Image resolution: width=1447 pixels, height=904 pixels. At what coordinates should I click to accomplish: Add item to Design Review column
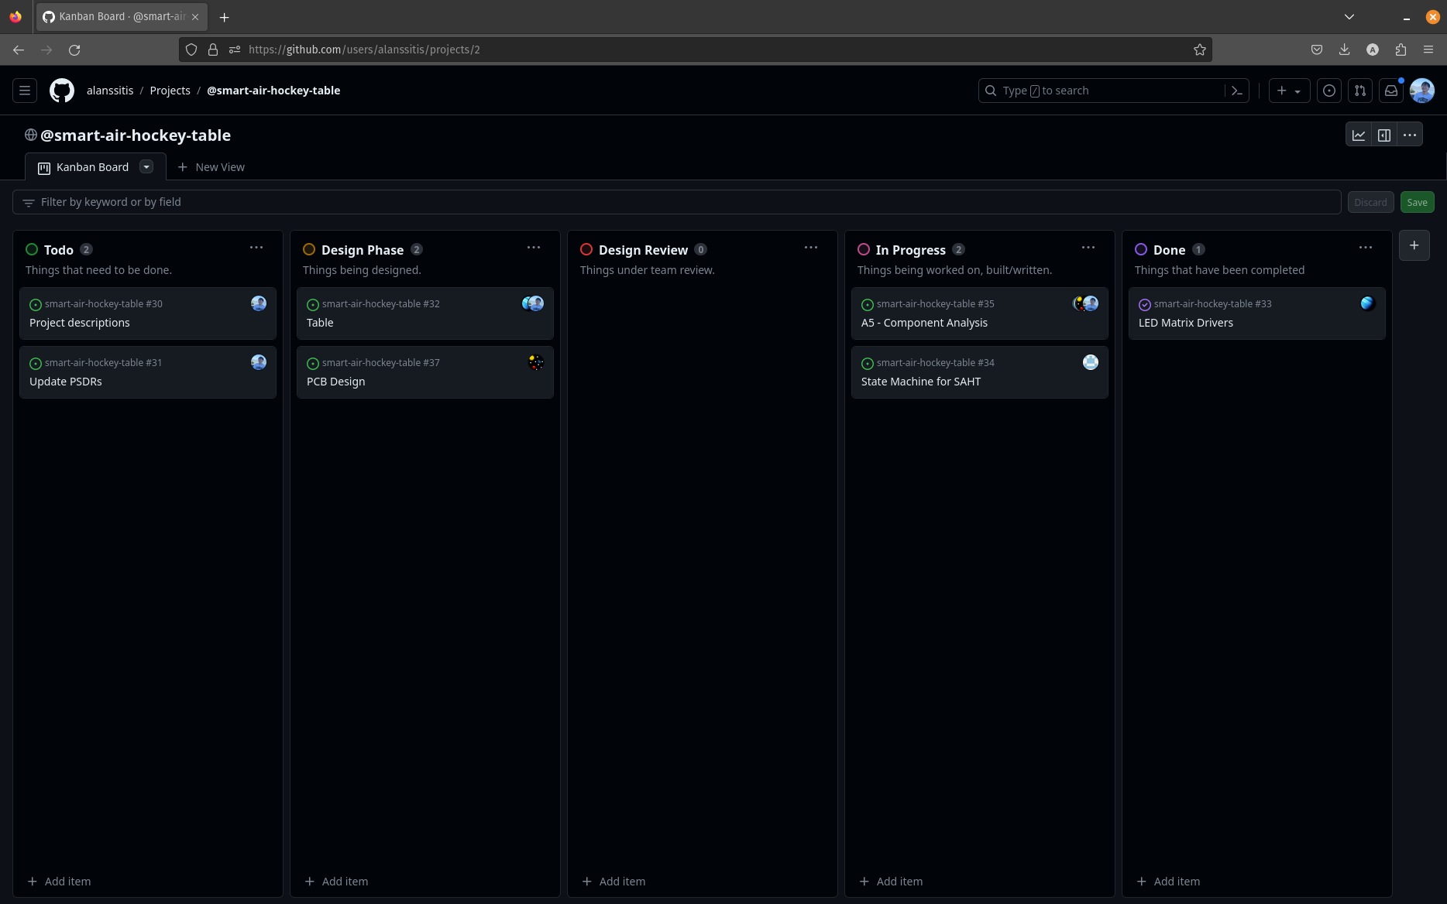tap(614, 882)
